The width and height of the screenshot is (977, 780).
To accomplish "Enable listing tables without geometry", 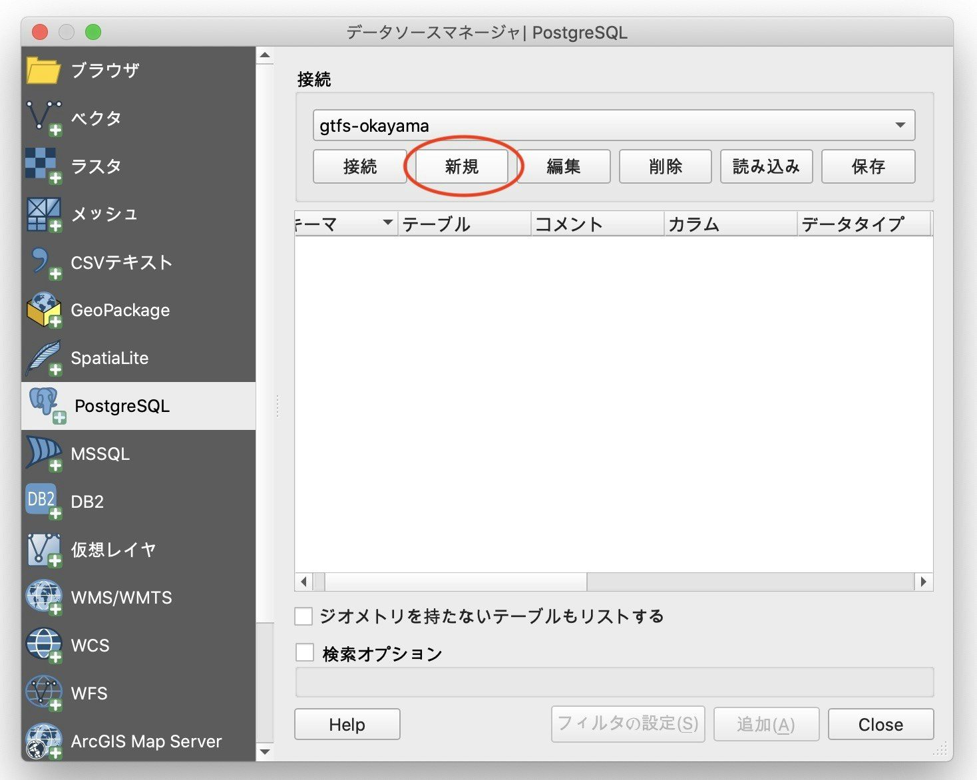I will pyautogui.click(x=303, y=616).
